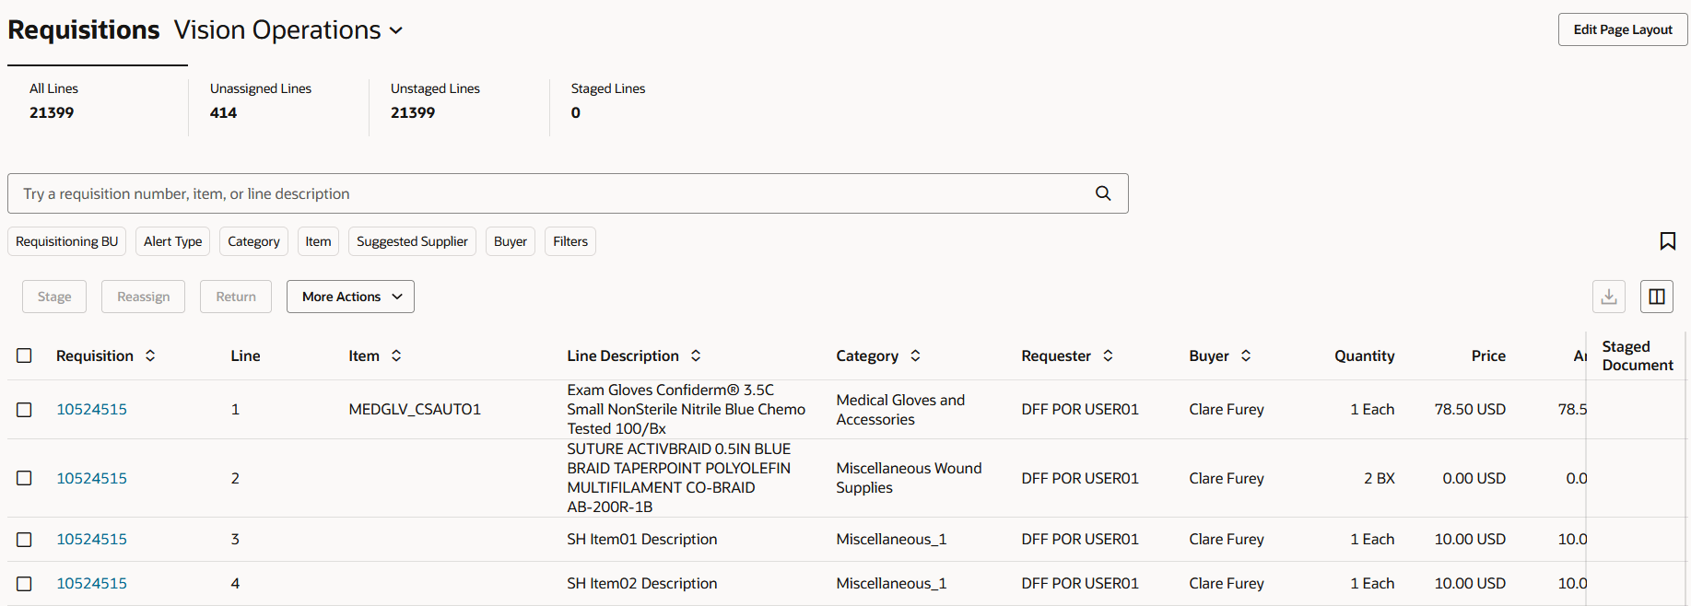
Task: Sort by the Requisition column arrows
Action: [150, 355]
